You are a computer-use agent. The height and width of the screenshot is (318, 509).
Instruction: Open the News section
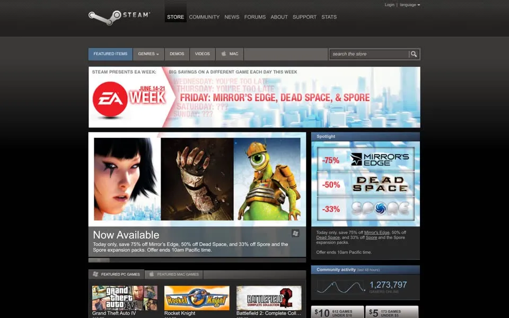click(232, 17)
